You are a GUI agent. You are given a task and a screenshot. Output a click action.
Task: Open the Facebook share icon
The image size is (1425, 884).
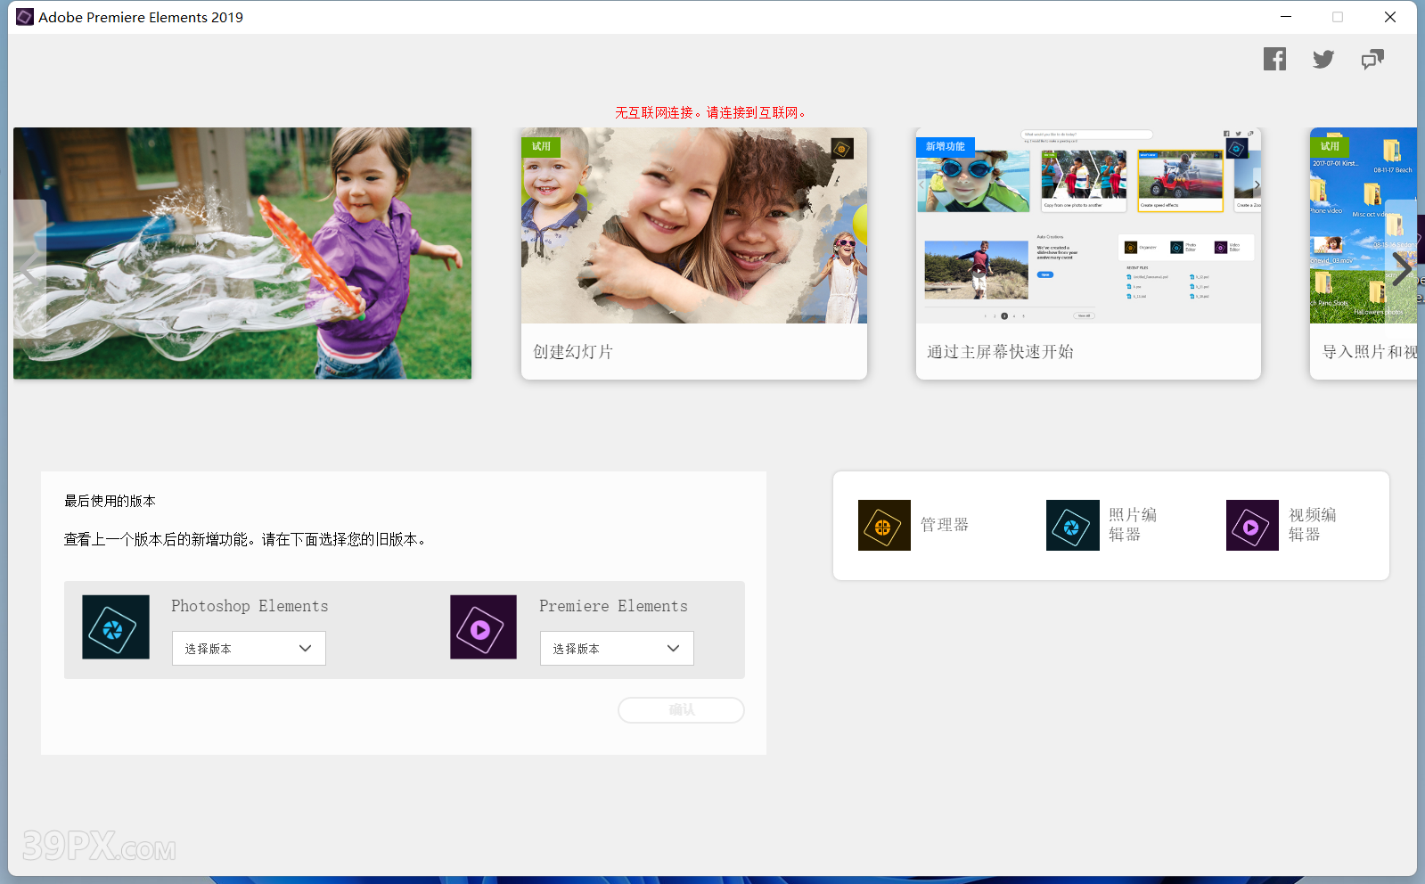click(x=1274, y=60)
